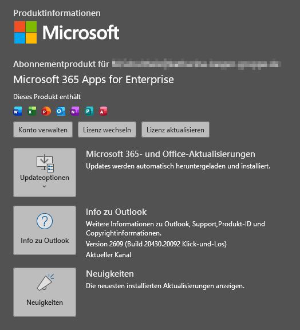
Task: Click the Microsoft 365 Apps for Enterprise text
Action: point(94,80)
